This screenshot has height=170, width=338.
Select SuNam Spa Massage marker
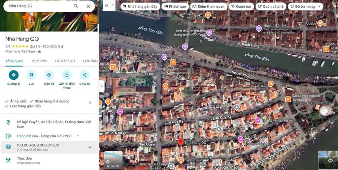(x=171, y=166)
